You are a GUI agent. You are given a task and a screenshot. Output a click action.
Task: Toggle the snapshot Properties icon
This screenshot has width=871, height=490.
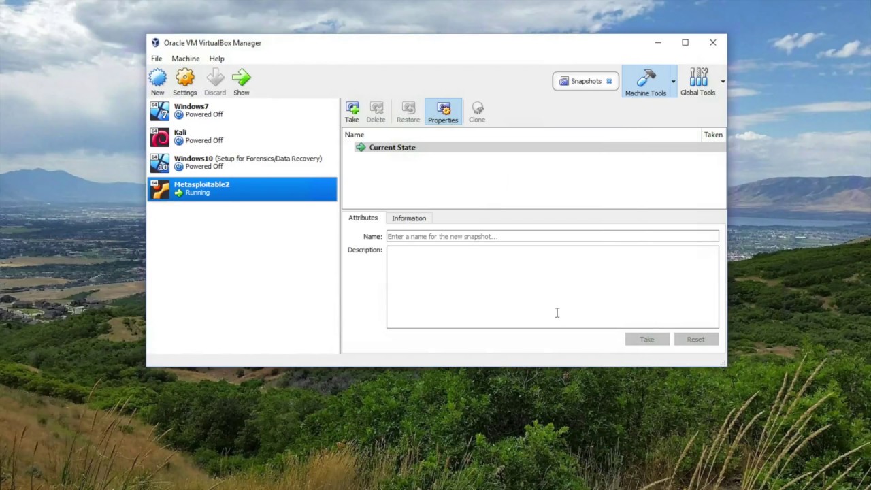[x=443, y=109]
